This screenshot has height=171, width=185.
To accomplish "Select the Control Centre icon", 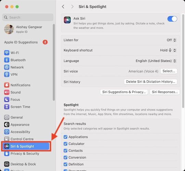I will 7,139.
